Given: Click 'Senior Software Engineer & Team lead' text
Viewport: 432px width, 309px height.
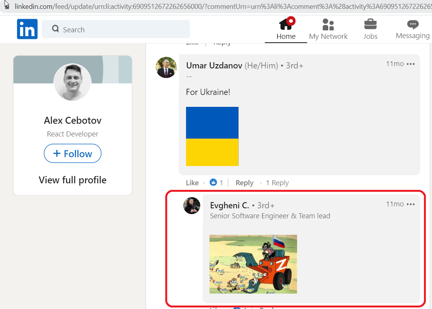Looking at the screenshot, I should click(270, 216).
